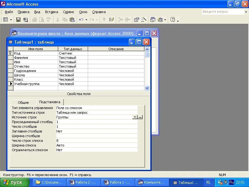Click the Primary Key toolbar icon
Image resolution: width=249 pixels, height=187 pixels.
point(104,20)
